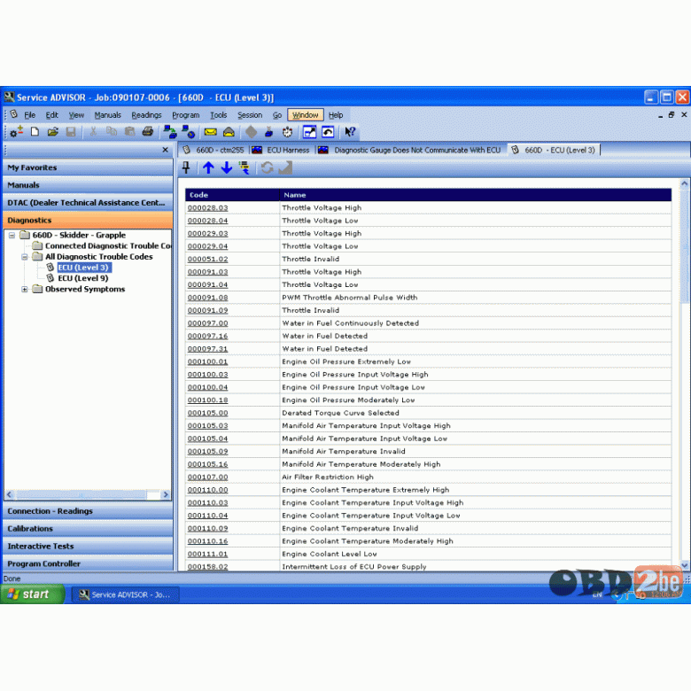Click the What's This help pointer icon
691x691 pixels.
coord(350,131)
